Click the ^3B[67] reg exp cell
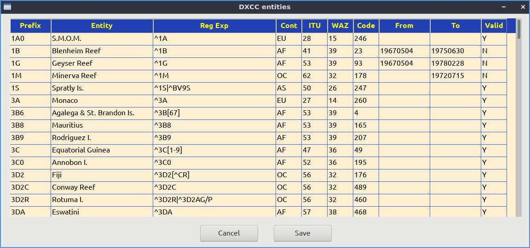 (214, 113)
